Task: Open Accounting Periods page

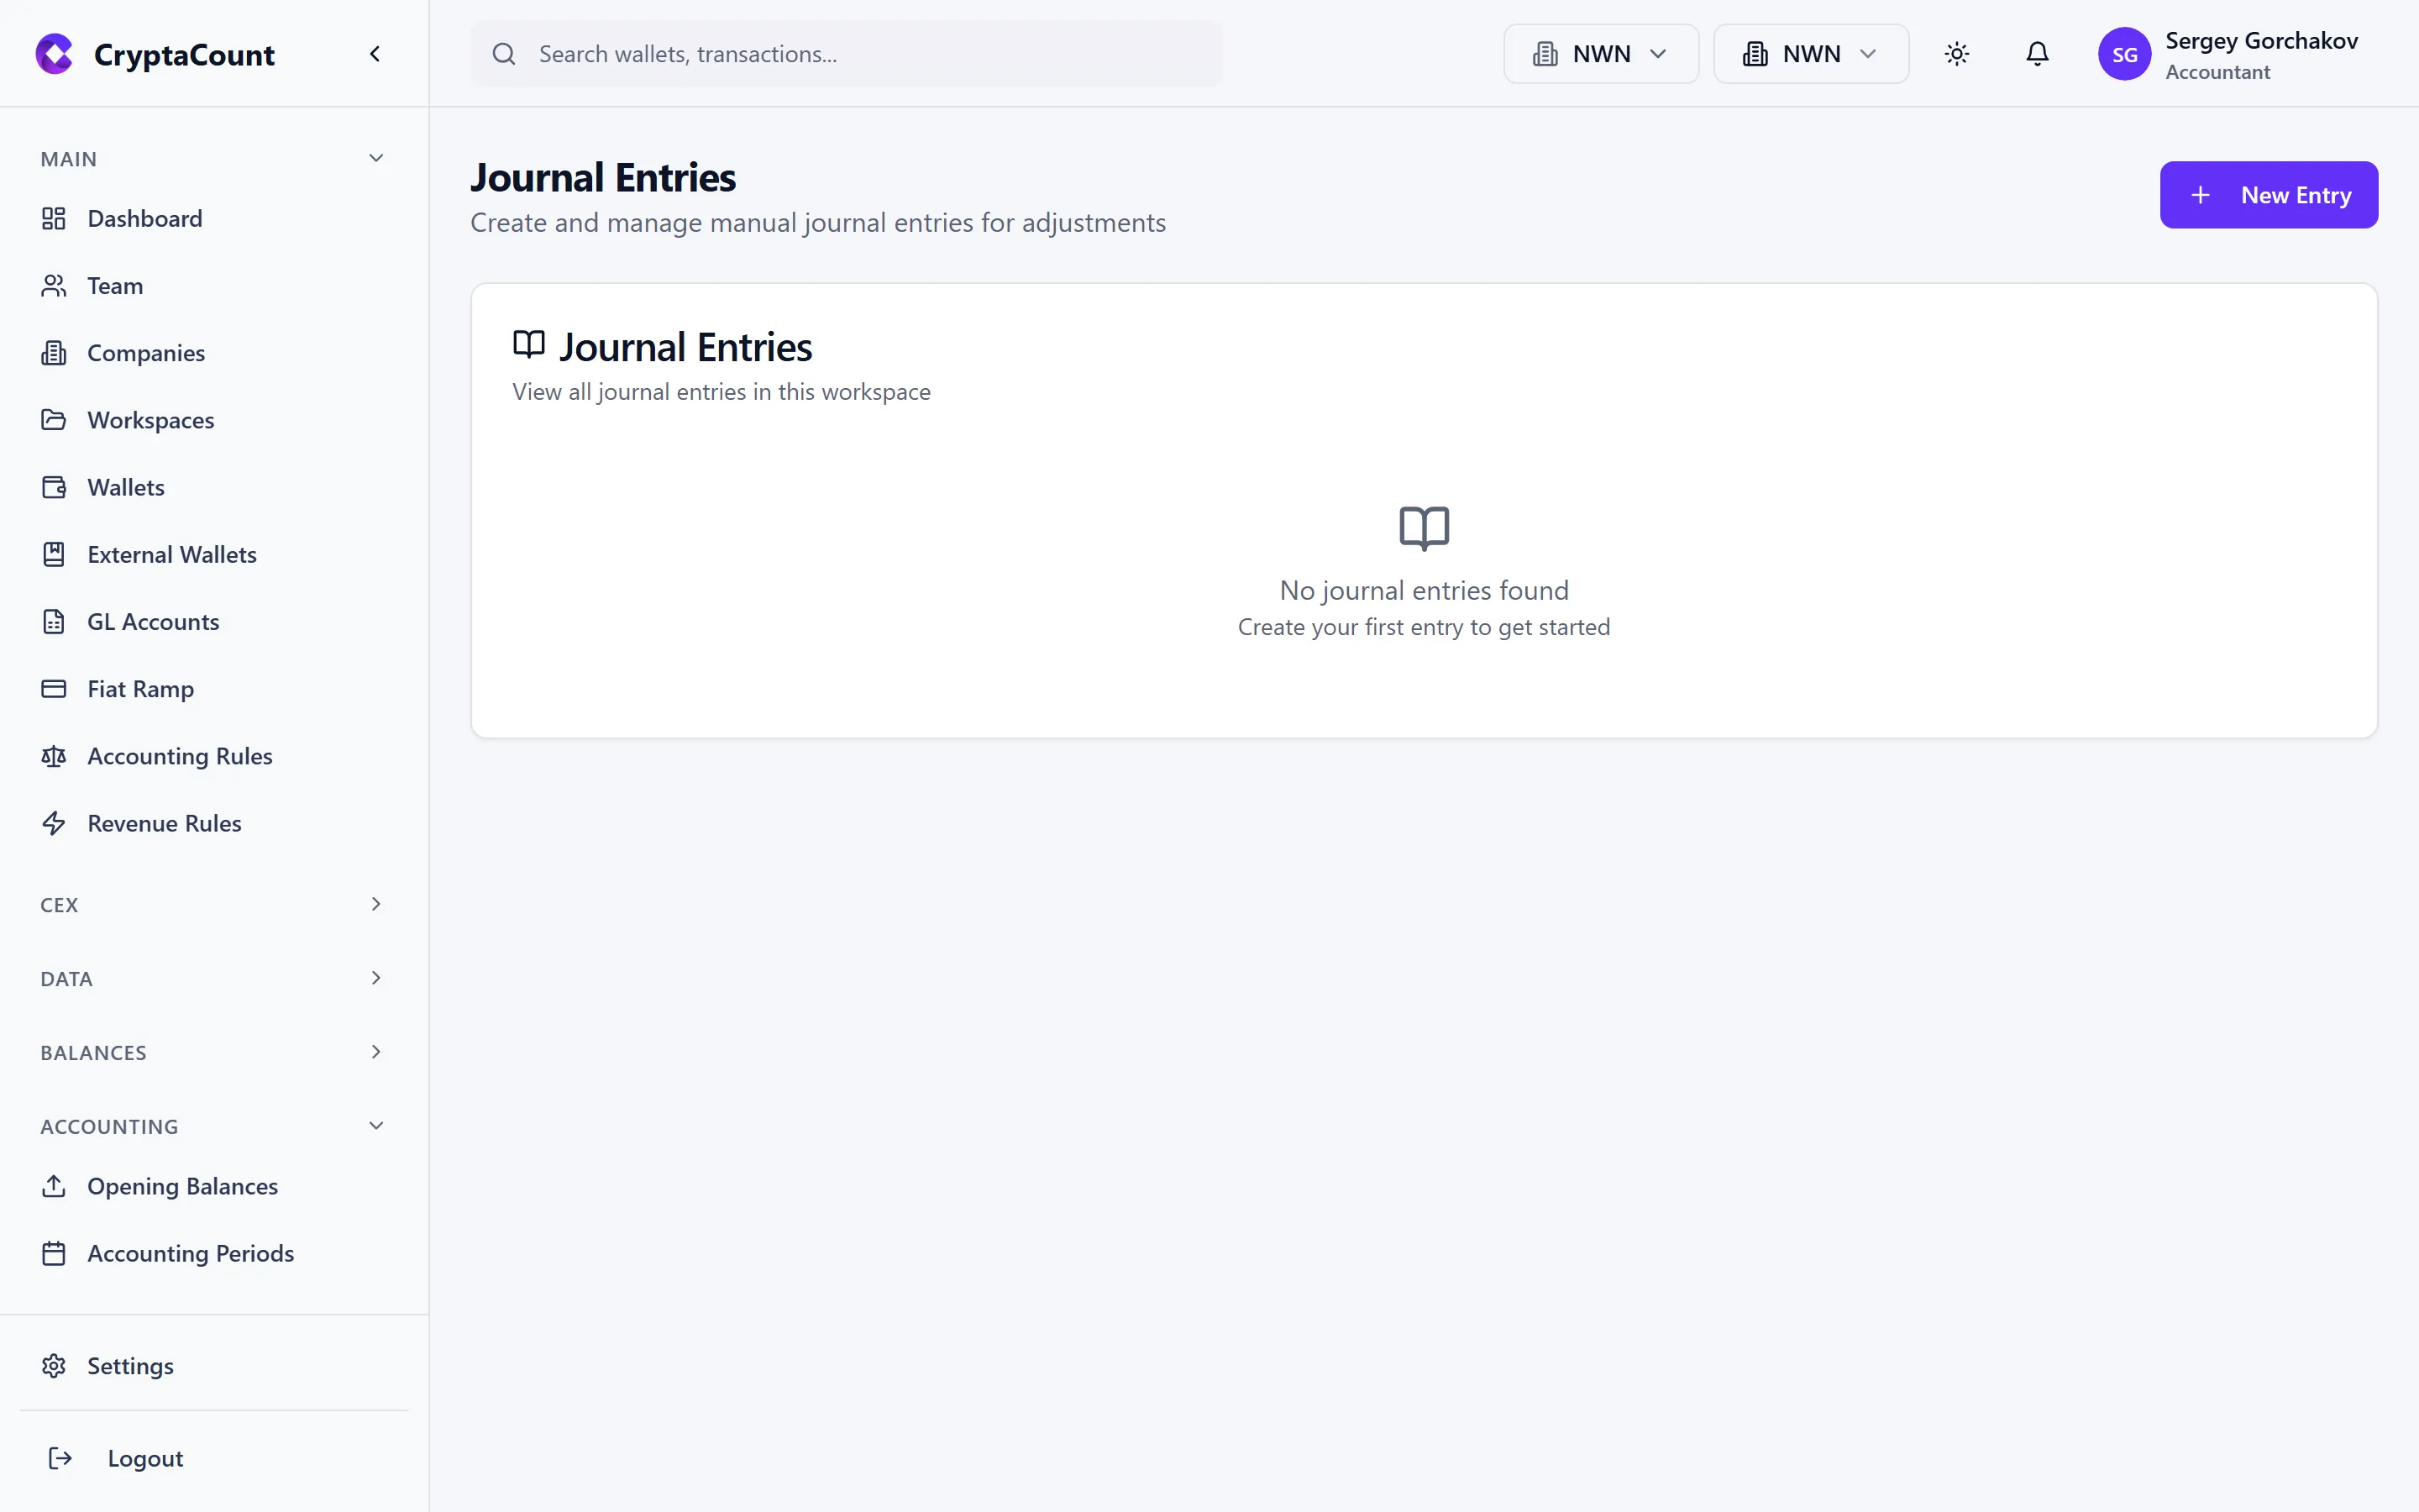Action: coord(190,1252)
